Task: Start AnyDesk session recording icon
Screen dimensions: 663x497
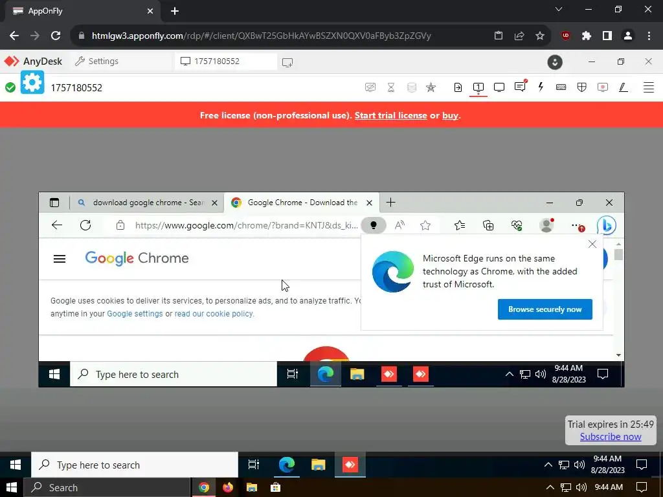Action: click(x=603, y=87)
